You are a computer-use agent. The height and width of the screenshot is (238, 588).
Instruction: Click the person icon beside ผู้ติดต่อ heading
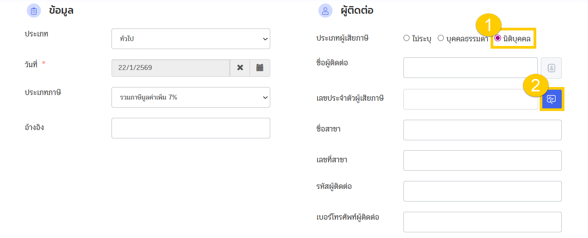[325, 11]
